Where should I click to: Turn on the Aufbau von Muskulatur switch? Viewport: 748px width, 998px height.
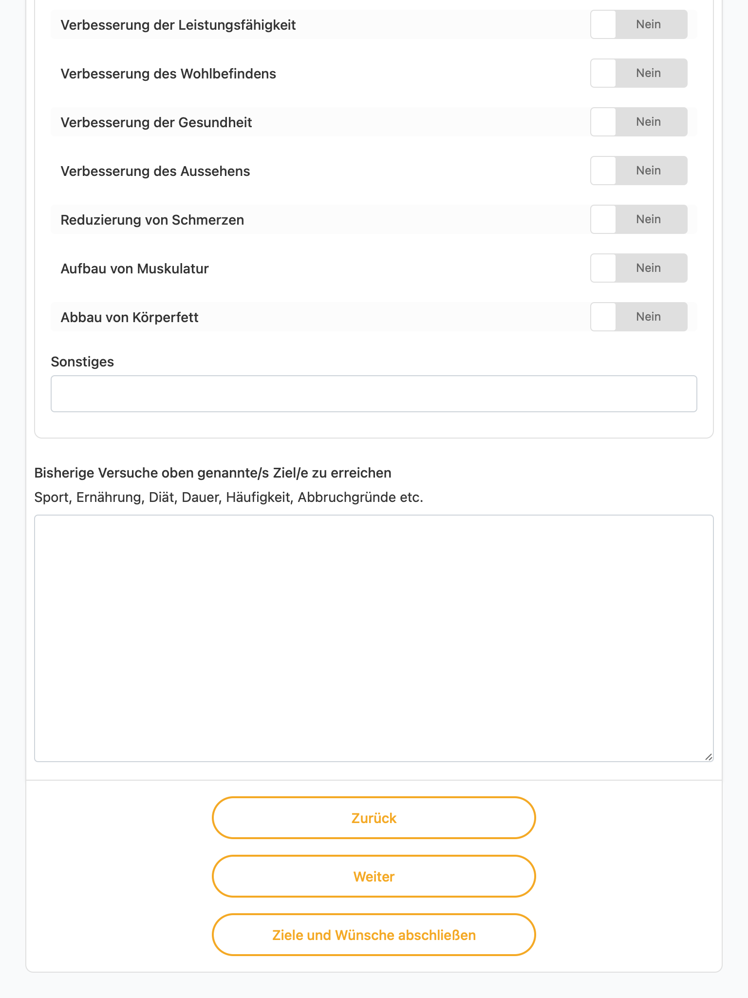639,268
